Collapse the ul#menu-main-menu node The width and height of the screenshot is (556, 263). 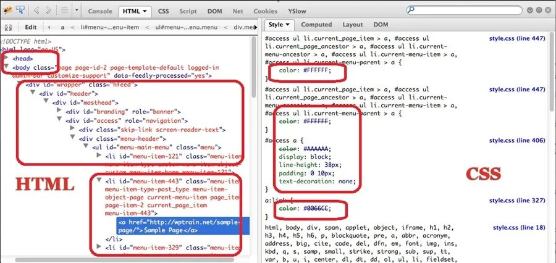tap(86, 146)
